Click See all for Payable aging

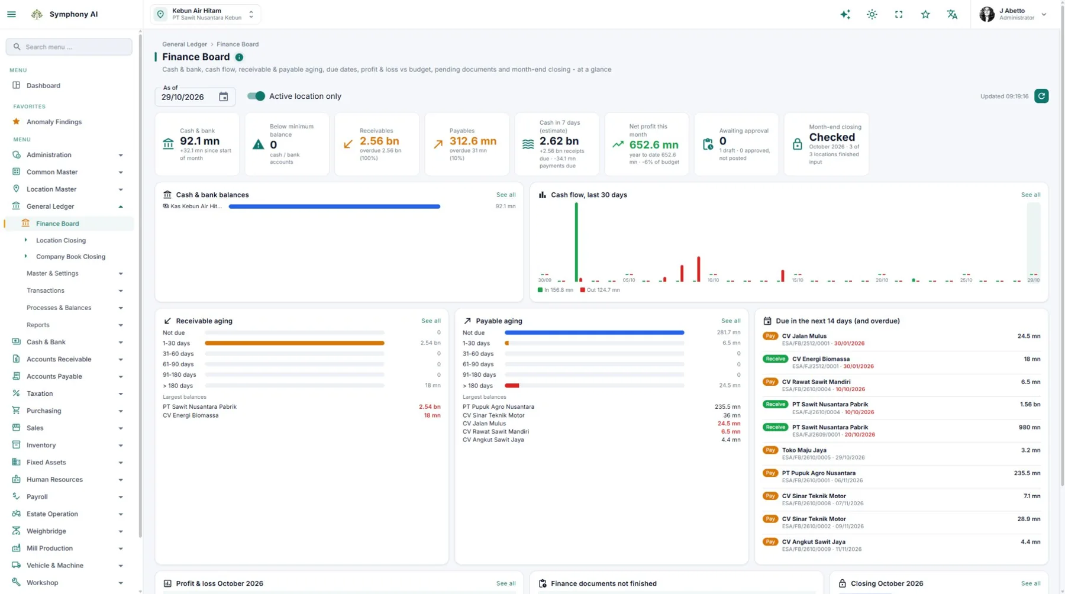[731, 321]
